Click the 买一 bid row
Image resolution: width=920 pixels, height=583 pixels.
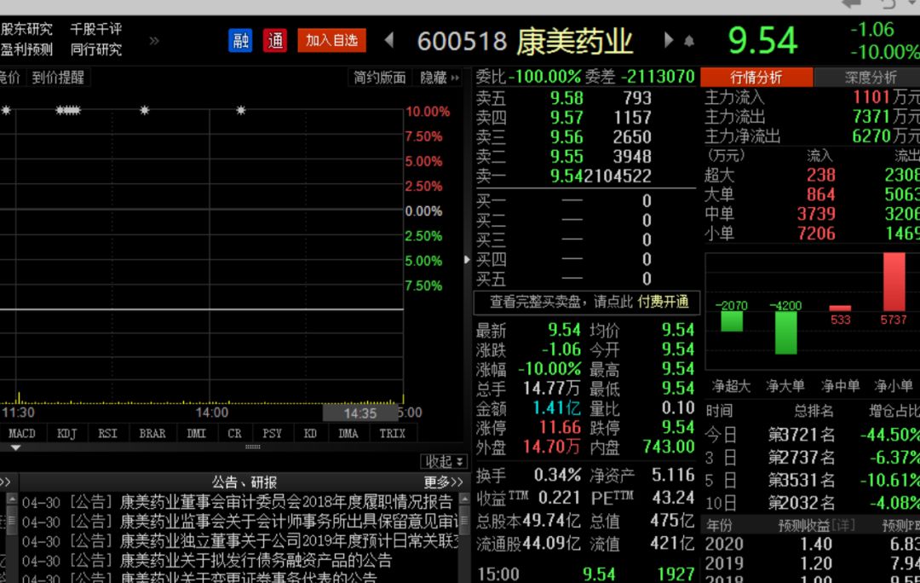[584, 201]
